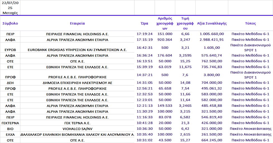Viewport: 273px width, 143px height.
Task: Click the quantity cell 65.658
Action: [x=165, y=88]
